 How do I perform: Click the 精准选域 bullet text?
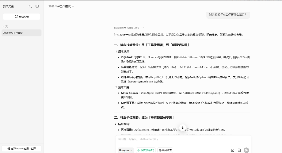point(124,124)
